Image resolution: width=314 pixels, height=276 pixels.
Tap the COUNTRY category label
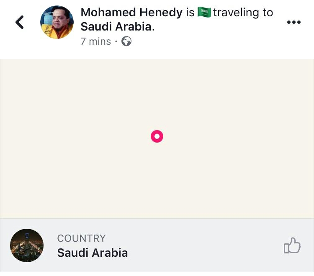(x=81, y=238)
